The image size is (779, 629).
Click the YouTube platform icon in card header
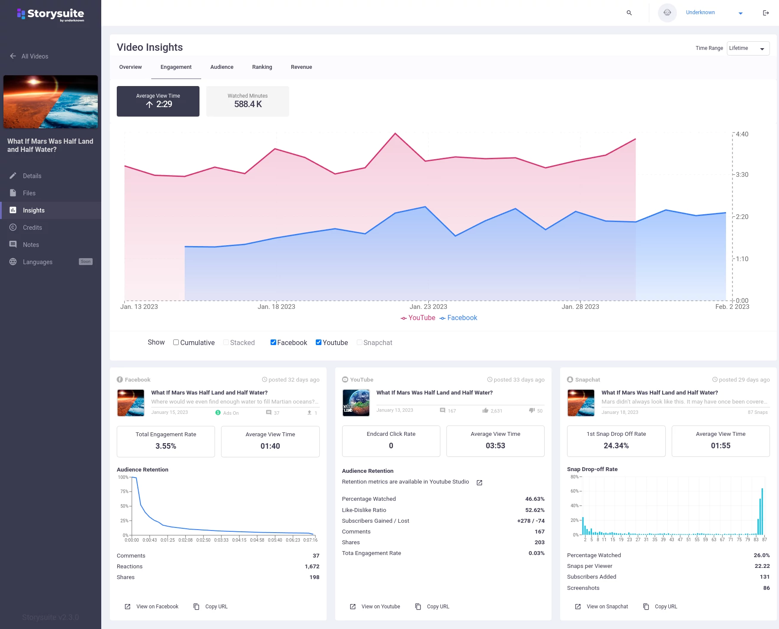click(345, 379)
